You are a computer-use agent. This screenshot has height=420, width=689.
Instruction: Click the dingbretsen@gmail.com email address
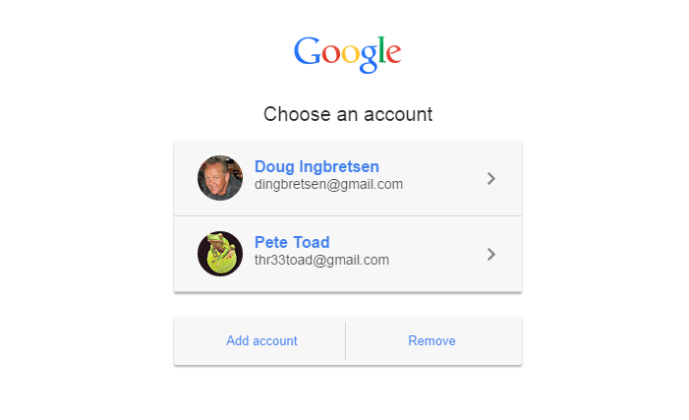click(x=328, y=184)
